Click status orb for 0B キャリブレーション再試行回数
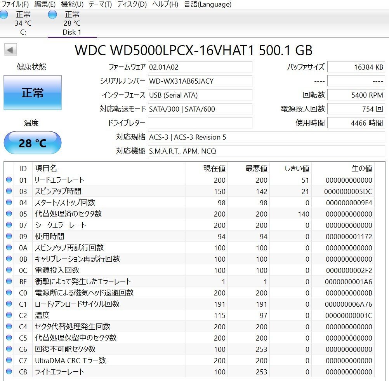This screenshot has width=389, height=381. pyautogui.click(x=9, y=259)
